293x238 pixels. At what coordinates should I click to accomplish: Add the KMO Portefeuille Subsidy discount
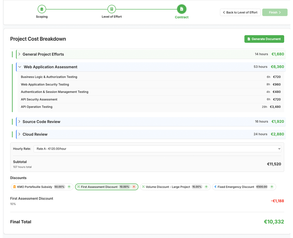click(69, 187)
